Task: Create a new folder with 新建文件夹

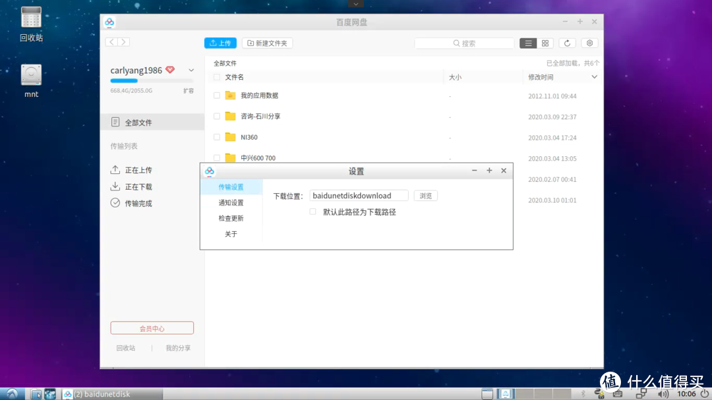Action: [267, 43]
